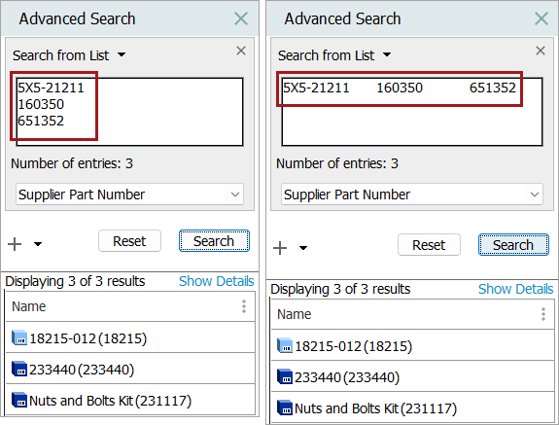
Task: Expand Search from List dropdown in right panel
Action: point(387,54)
